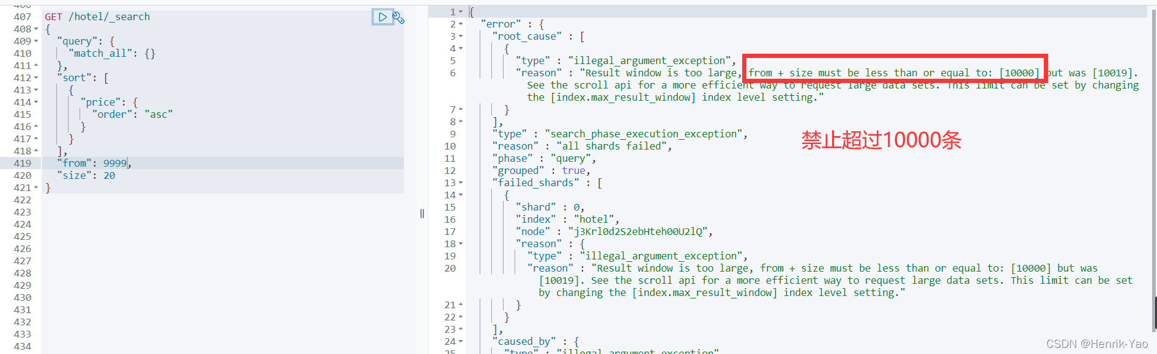Click the "grouped" : true line

(x=541, y=170)
